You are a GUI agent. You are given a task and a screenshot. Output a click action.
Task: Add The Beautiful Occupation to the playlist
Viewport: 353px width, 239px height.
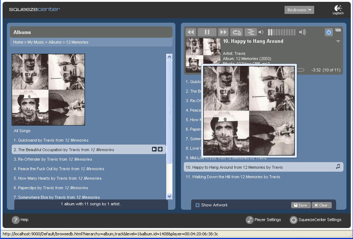pyautogui.click(x=160, y=149)
